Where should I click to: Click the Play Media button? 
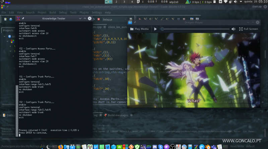139,29
